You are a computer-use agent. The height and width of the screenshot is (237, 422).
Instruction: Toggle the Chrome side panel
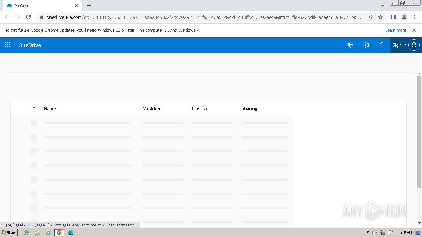click(393, 17)
